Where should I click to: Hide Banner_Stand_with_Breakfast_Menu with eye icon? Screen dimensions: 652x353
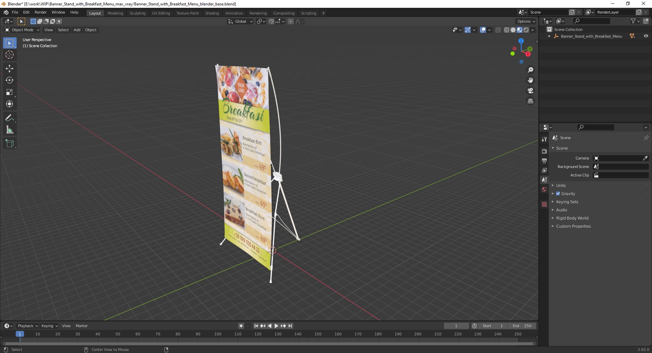coord(646,36)
